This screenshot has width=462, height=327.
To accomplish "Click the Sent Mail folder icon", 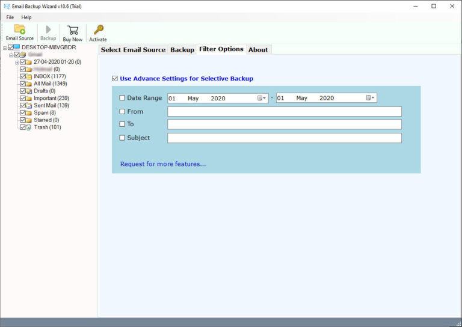I will 29,105.
